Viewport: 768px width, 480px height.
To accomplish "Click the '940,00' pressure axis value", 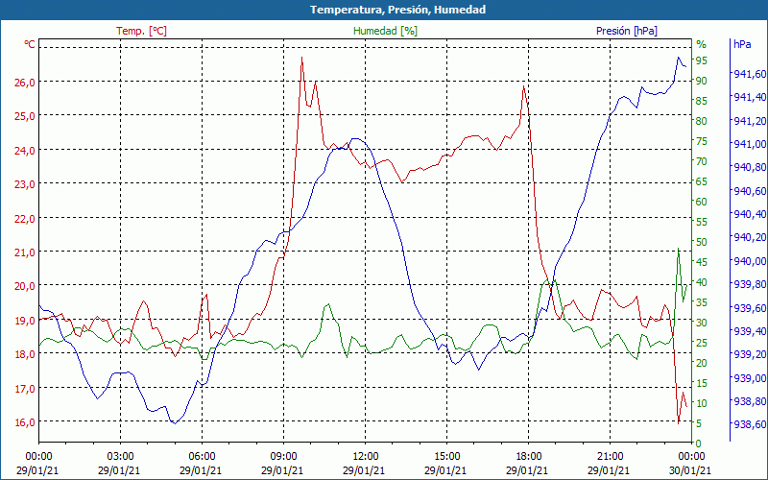I will coord(750,261).
